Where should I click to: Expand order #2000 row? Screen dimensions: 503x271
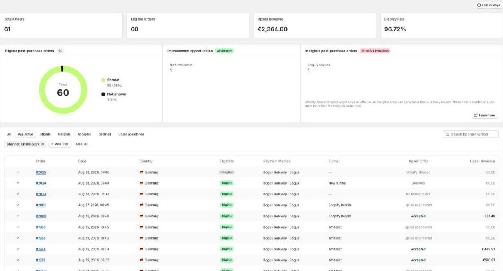click(18, 216)
